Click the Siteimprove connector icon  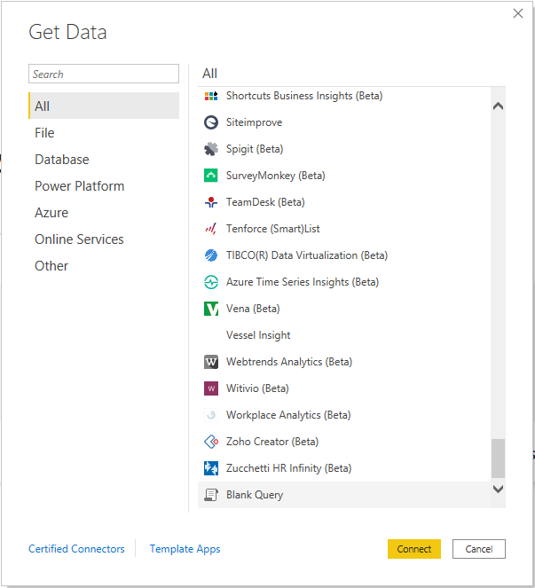[211, 122]
